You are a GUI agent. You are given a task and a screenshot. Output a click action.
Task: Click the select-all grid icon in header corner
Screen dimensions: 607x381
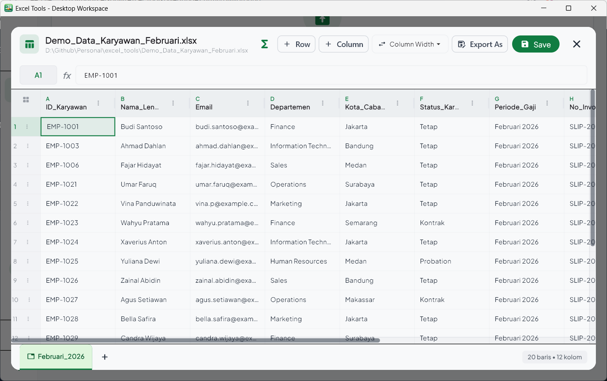click(26, 100)
